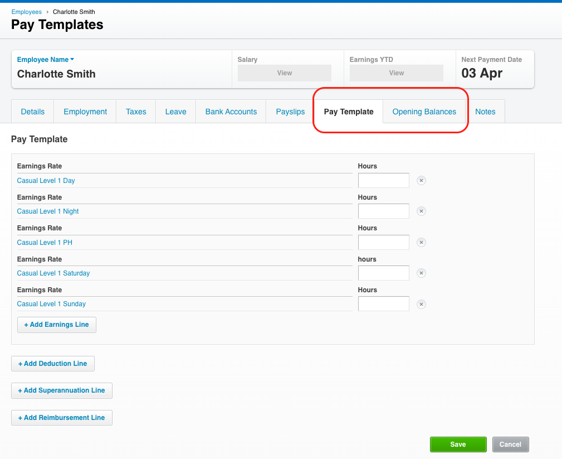
Task: Remove the Casual Level 1 Night earnings line
Action: coord(421,211)
